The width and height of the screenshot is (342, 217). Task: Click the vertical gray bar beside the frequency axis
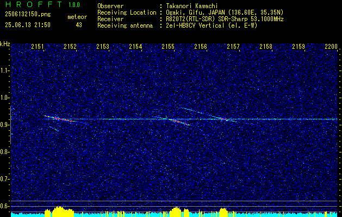[10, 125]
